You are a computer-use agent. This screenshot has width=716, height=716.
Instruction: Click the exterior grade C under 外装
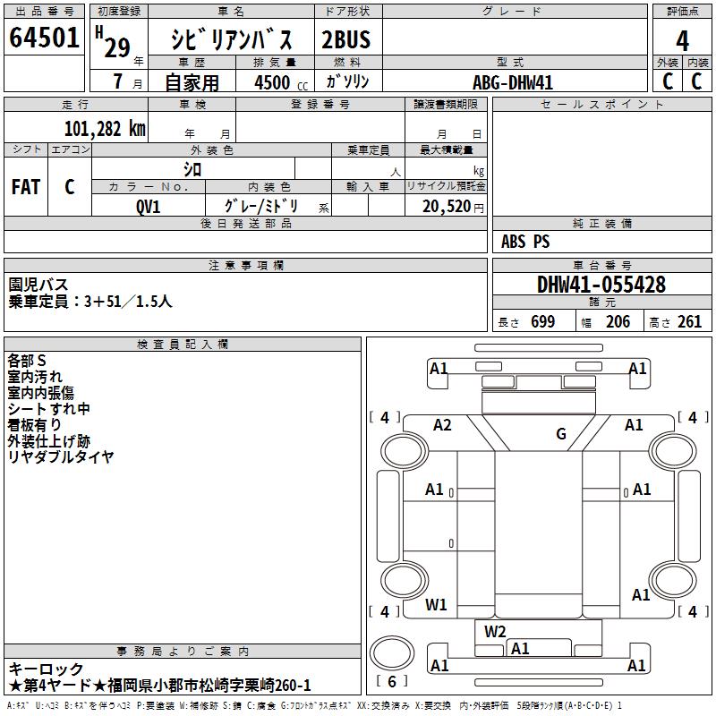point(668,81)
